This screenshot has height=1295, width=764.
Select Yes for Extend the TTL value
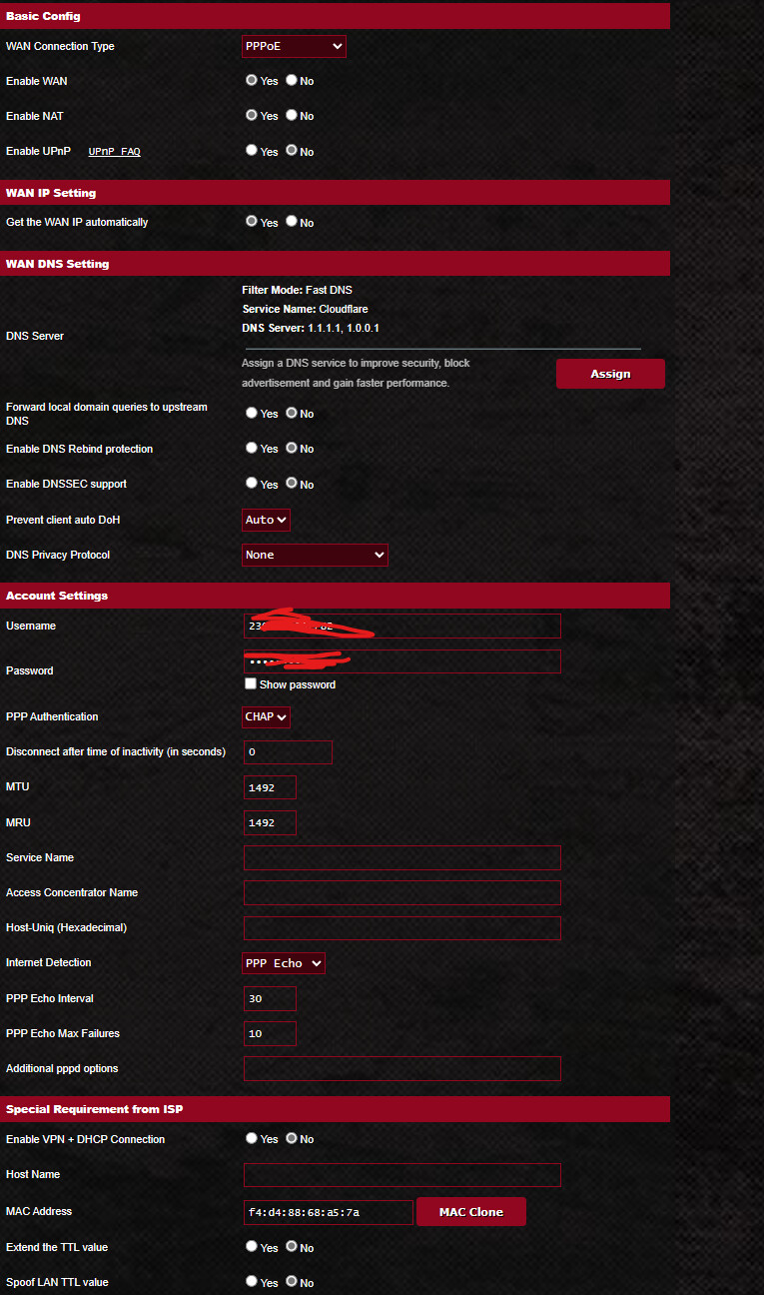[x=252, y=1246]
